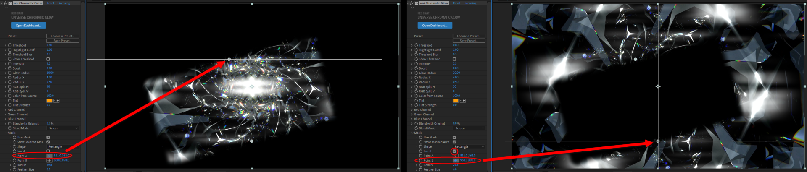807x172 pixels.
Task: Uncheck Invert checkbox in the right panel
Action: pos(454,151)
